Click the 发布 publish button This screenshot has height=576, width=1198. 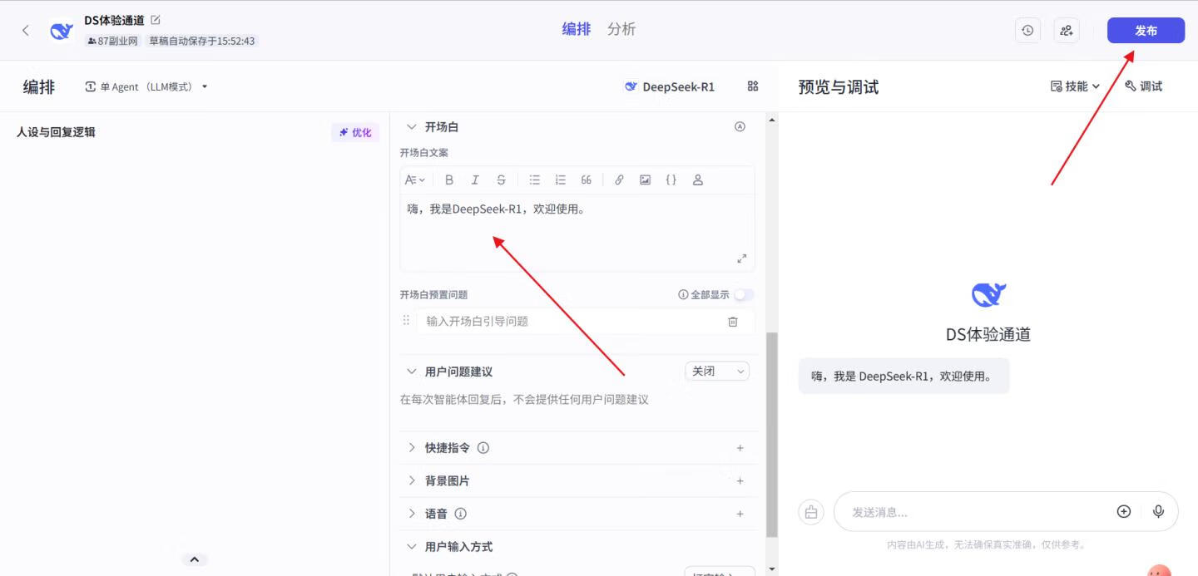pos(1146,30)
